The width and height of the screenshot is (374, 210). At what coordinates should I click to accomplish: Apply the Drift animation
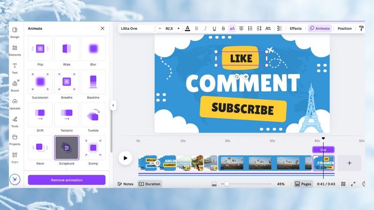coord(40,115)
